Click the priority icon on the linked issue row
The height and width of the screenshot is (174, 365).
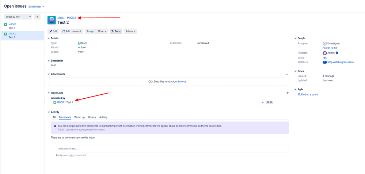coord(263,102)
